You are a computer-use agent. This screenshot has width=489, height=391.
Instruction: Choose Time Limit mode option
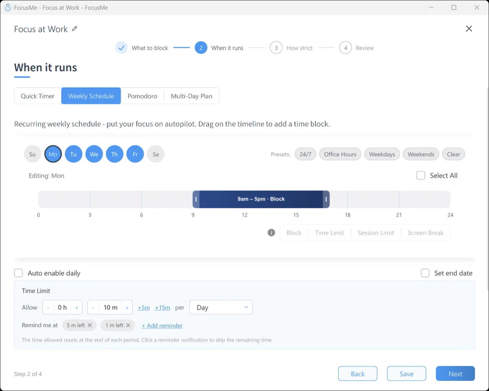(x=330, y=233)
